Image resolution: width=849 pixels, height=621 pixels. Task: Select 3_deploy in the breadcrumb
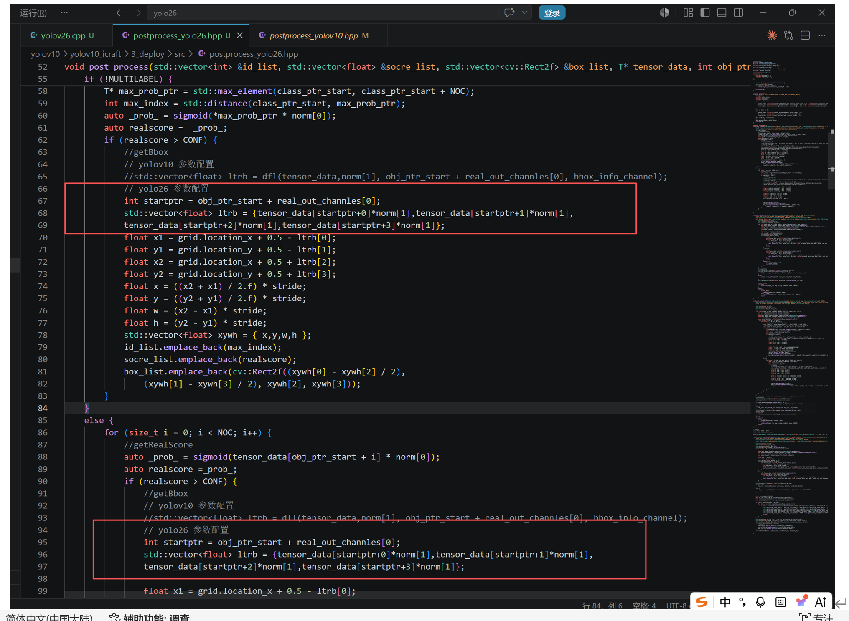(x=147, y=54)
